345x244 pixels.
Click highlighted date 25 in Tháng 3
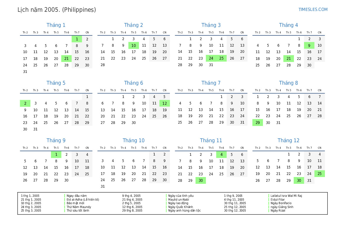click(221, 58)
